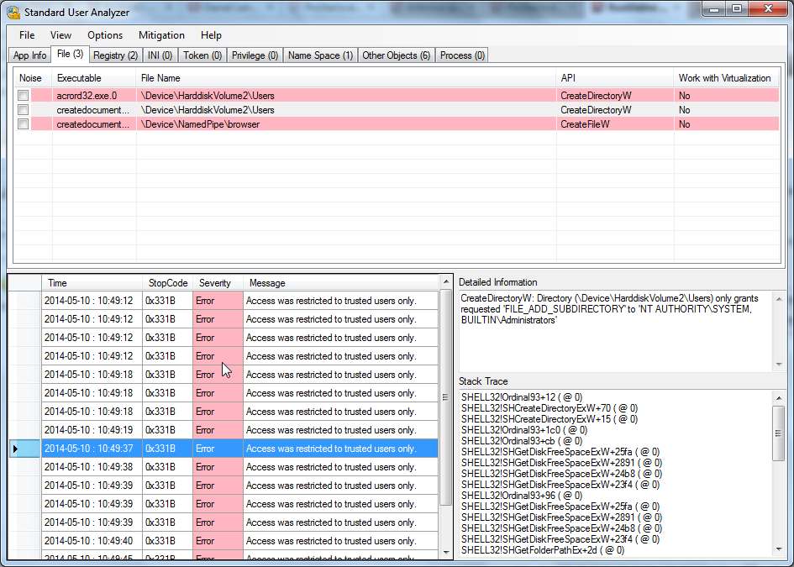Click the SHELL32!SHCreateDirectoryExW+70 stack line
The image size is (794, 567).
coord(549,408)
